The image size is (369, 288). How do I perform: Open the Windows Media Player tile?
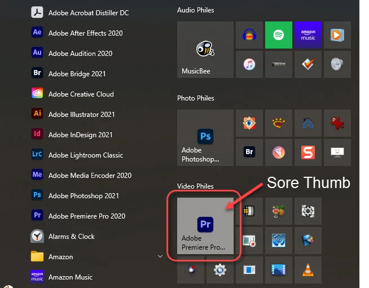click(337, 35)
